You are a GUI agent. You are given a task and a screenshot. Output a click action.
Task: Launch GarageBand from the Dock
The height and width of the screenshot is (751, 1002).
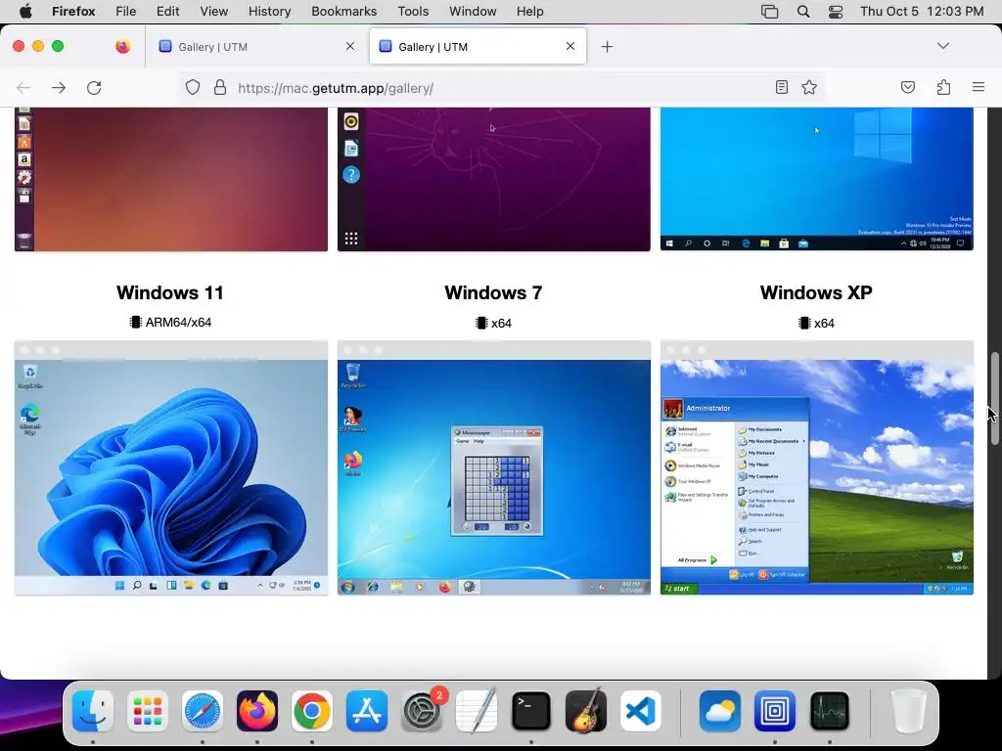click(x=586, y=711)
